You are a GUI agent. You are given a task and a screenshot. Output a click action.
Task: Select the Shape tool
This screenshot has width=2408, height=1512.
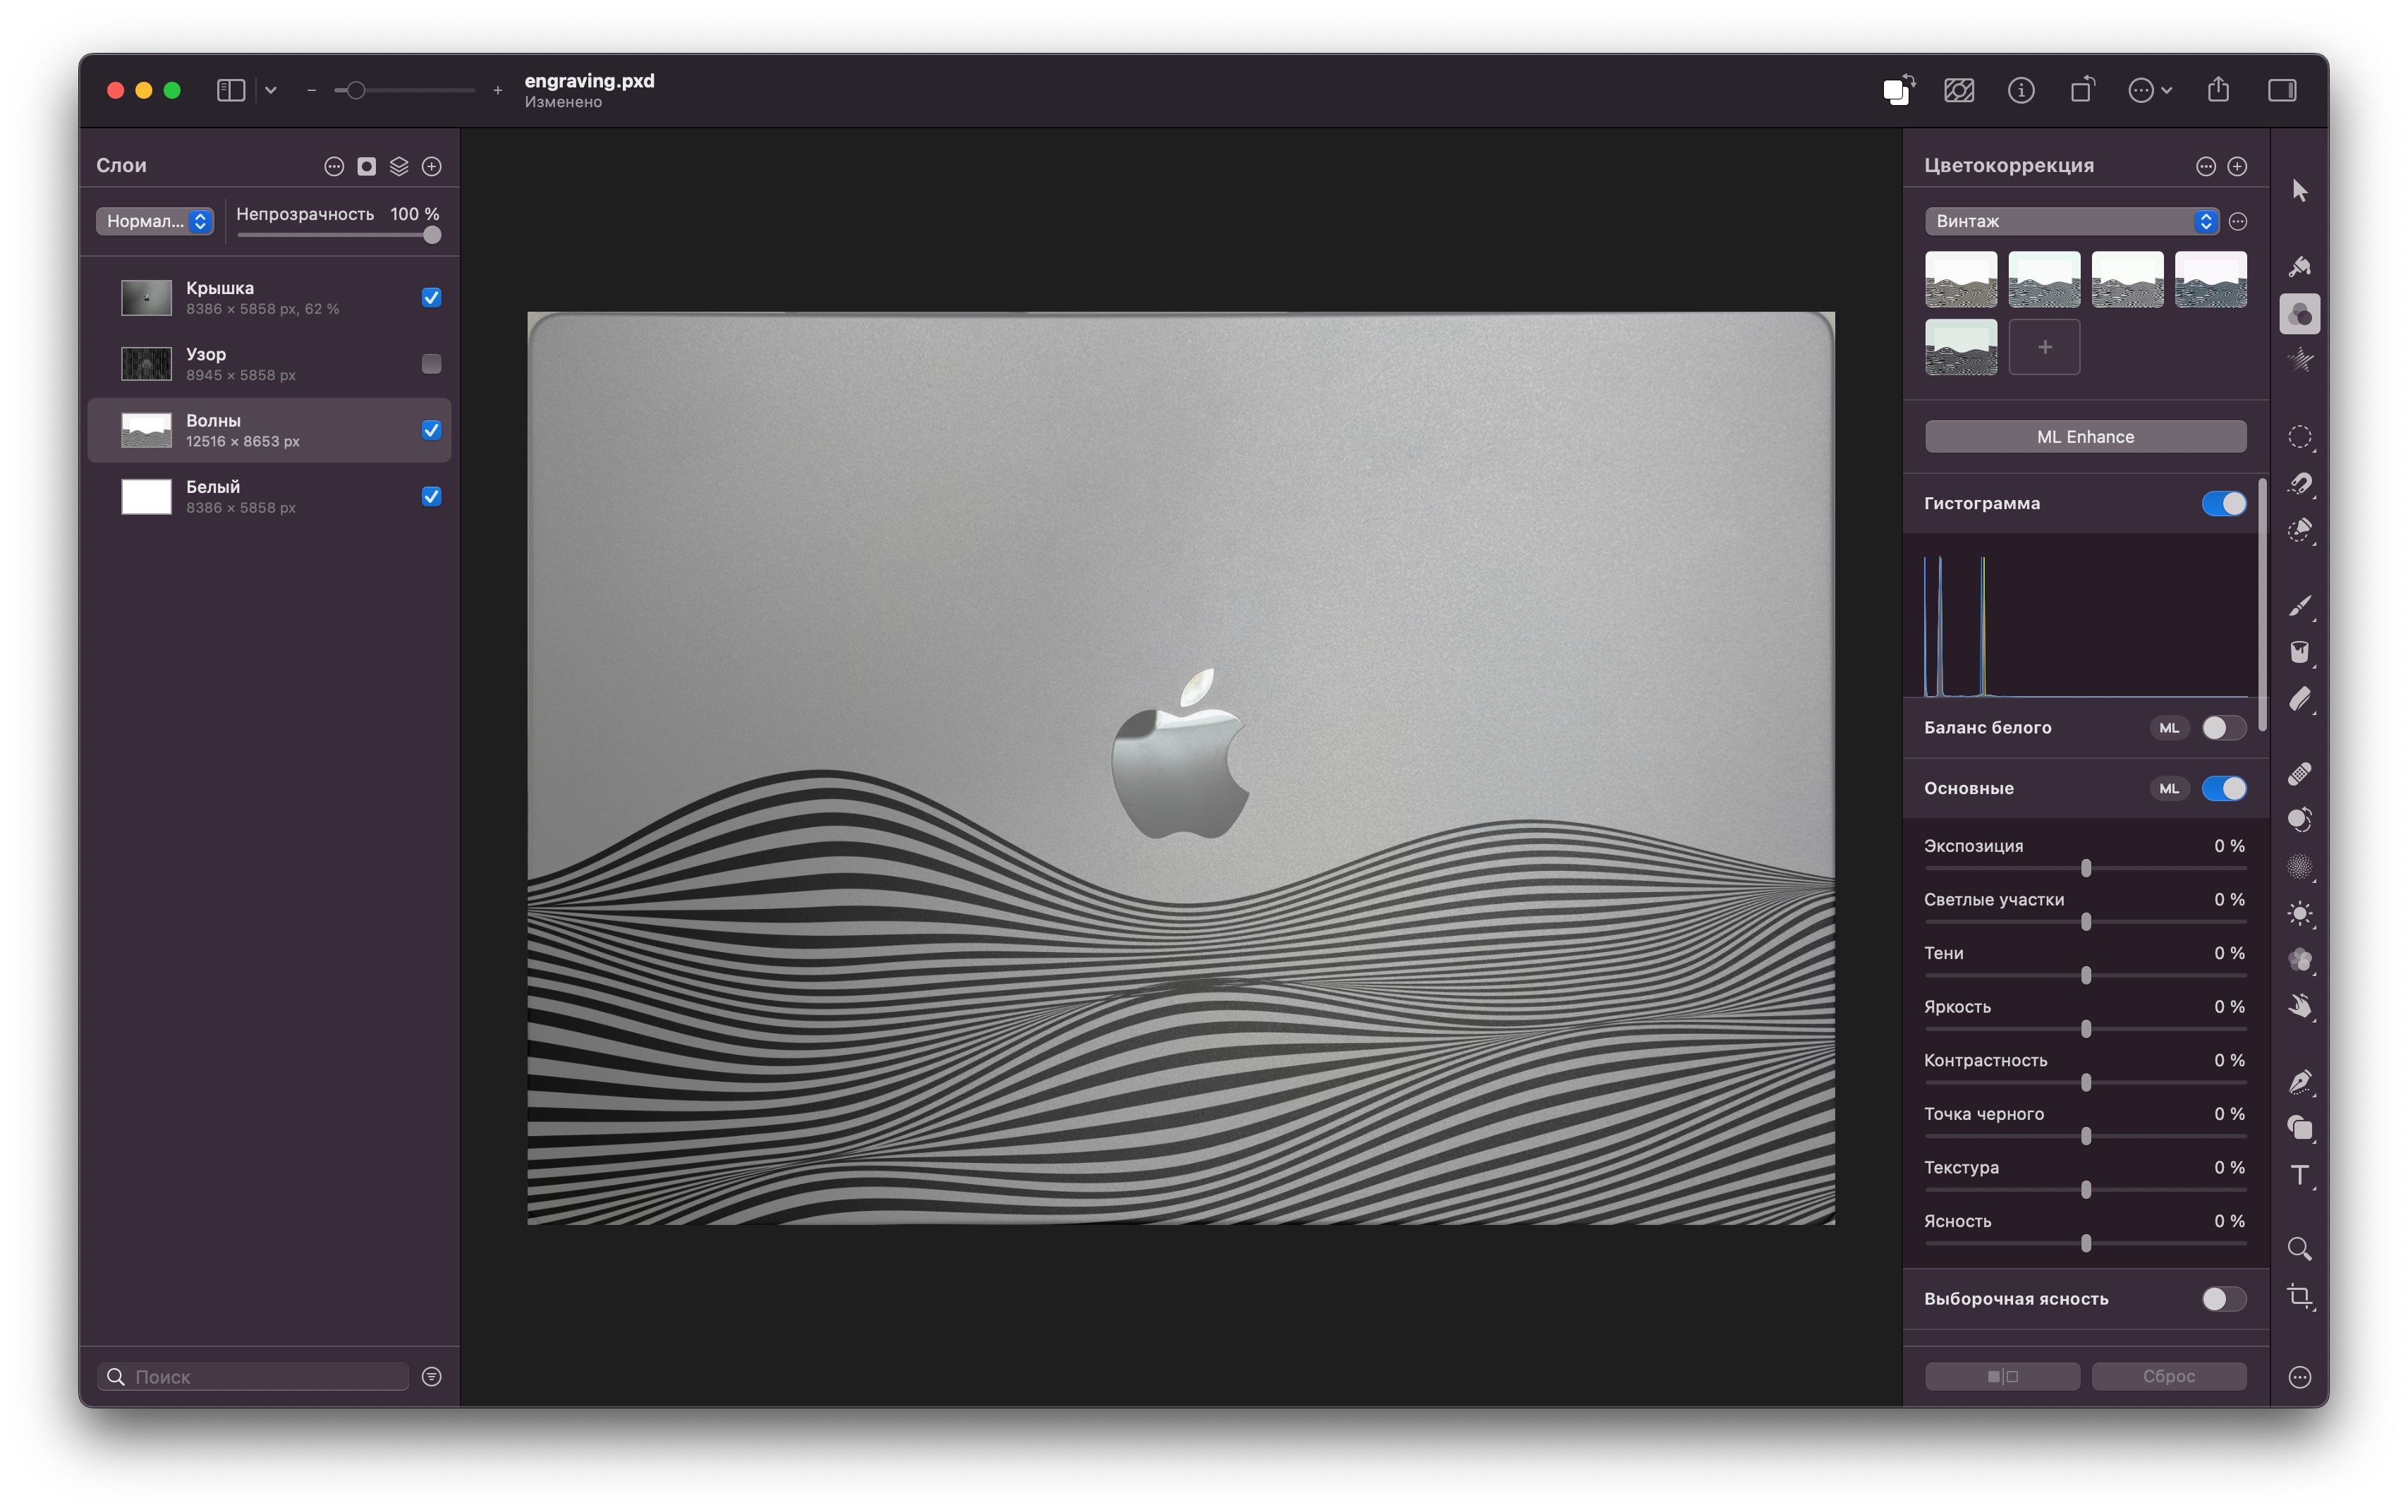(2299, 1128)
